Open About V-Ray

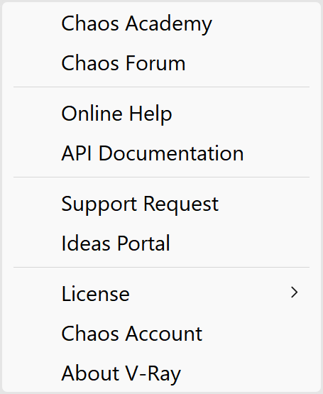coord(161,373)
